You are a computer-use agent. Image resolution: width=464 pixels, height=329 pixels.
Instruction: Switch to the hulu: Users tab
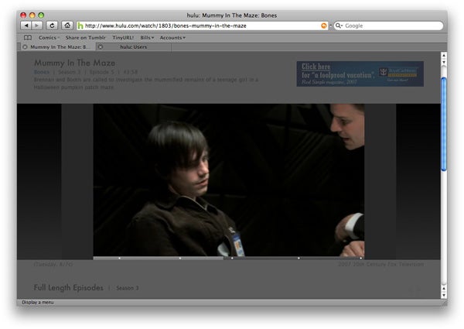[134, 46]
